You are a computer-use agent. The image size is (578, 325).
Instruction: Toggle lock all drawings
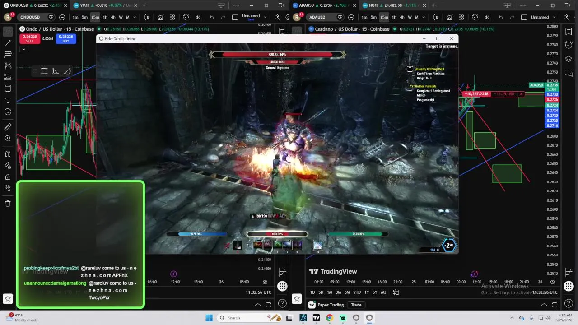tap(8, 176)
